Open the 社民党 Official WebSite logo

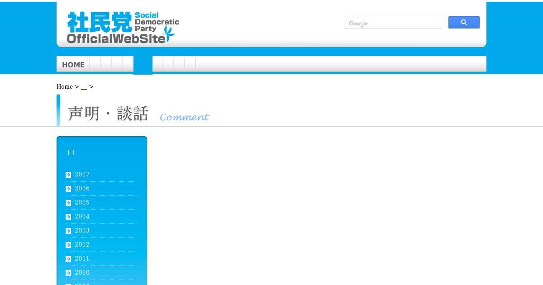click(x=123, y=28)
